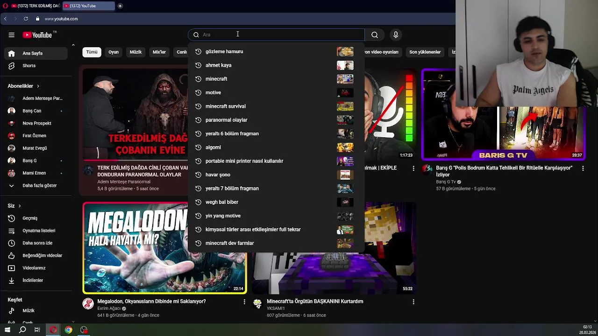Open Opera GX from the taskbar
This screenshot has width=598, height=336.
(x=53, y=330)
